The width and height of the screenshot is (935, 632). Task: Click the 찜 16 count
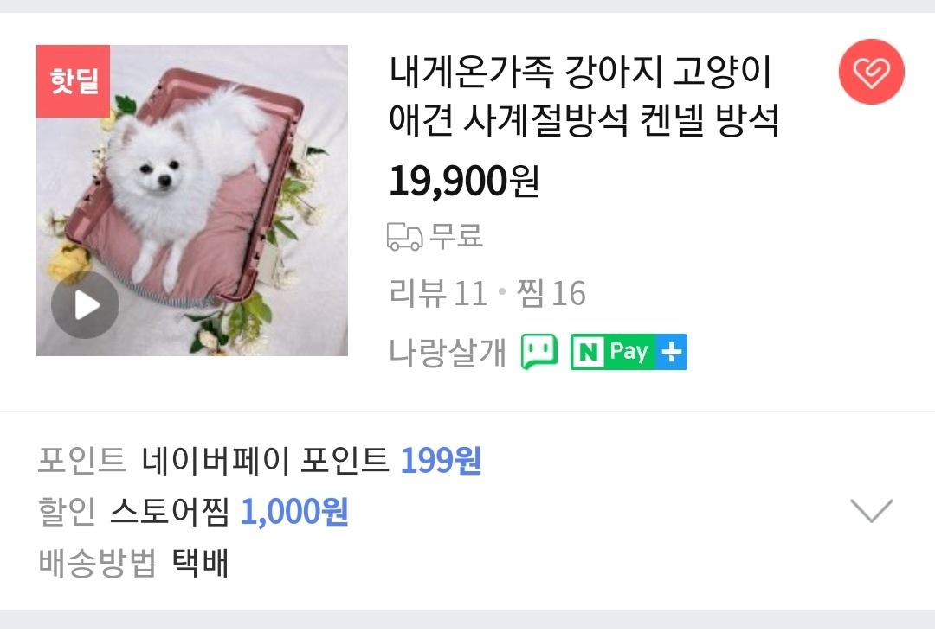tap(551, 293)
